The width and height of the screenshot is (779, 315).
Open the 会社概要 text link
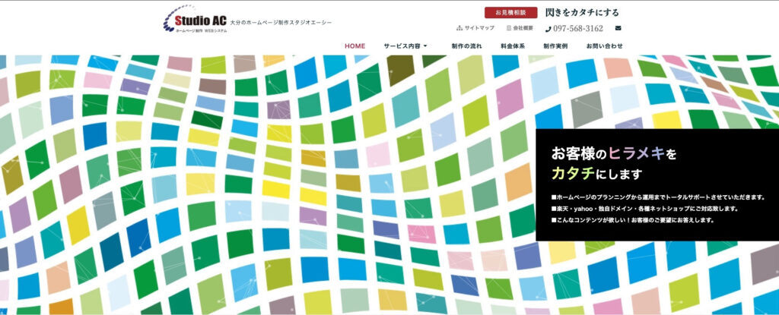pos(523,28)
